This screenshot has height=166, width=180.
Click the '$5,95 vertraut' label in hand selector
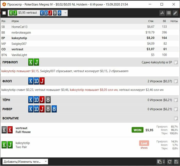tap(28, 13)
